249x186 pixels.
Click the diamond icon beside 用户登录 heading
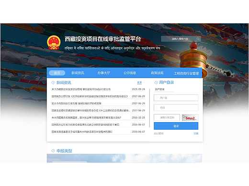[x=156, y=83]
